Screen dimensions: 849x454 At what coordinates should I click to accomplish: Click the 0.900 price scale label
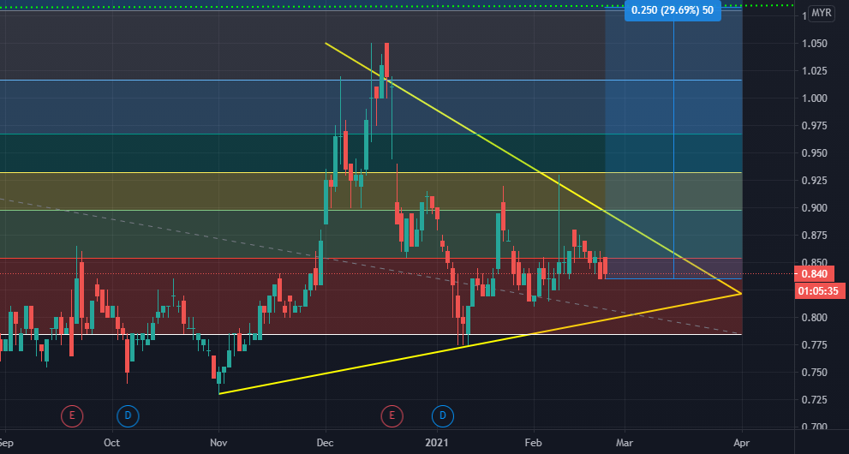click(x=815, y=208)
